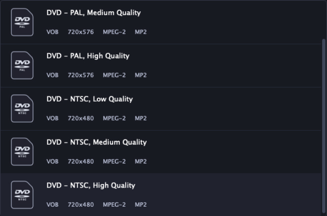Click 720x576 resolution in PAL Medium Quality row
The width and height of the screenshot is (327, 216).
(81, 32)
